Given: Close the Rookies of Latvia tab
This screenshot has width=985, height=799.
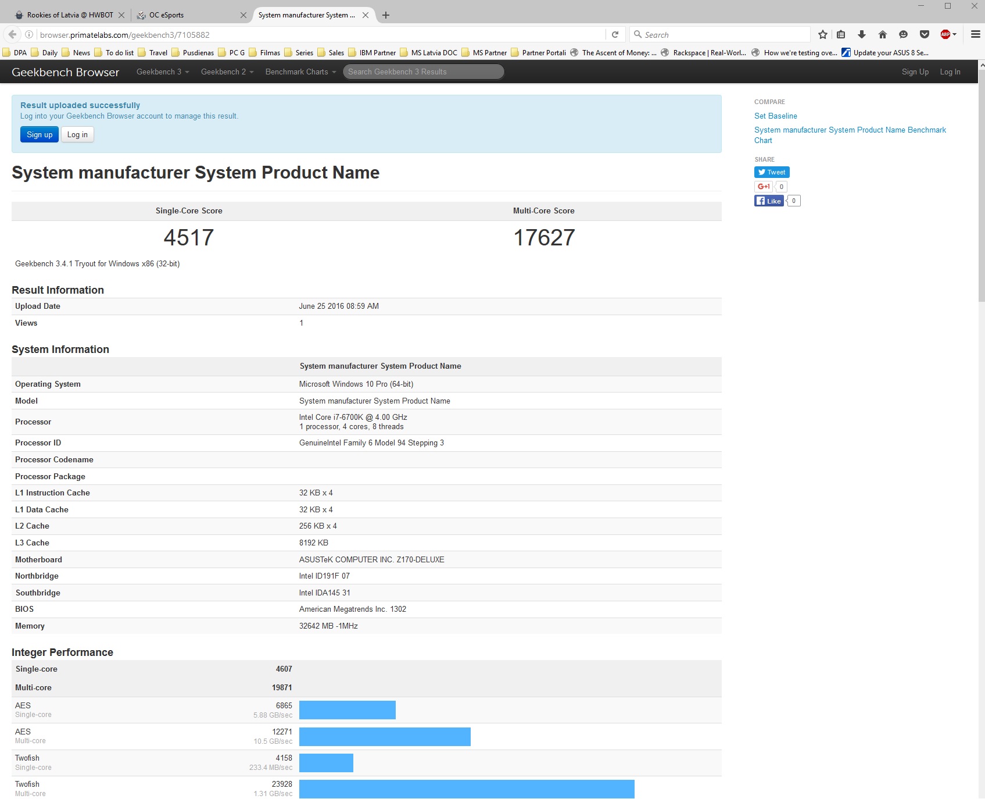Looking at the screenshot, I should point(121,15).
